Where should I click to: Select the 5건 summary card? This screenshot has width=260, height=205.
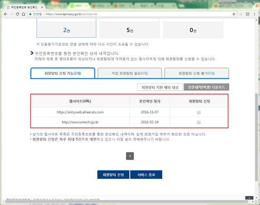(130, 28)
